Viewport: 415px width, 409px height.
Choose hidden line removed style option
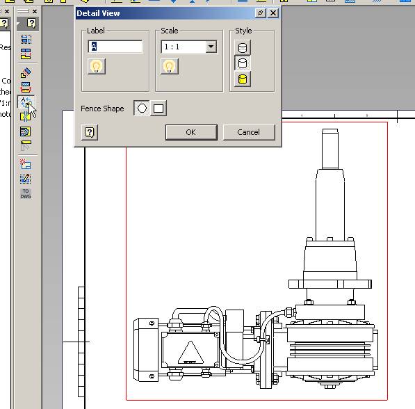[x=243, y=63]
